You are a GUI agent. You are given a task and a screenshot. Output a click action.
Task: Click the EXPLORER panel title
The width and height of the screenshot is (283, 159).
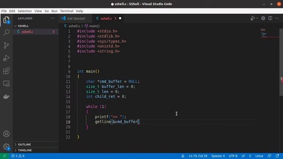coord(25,19)
